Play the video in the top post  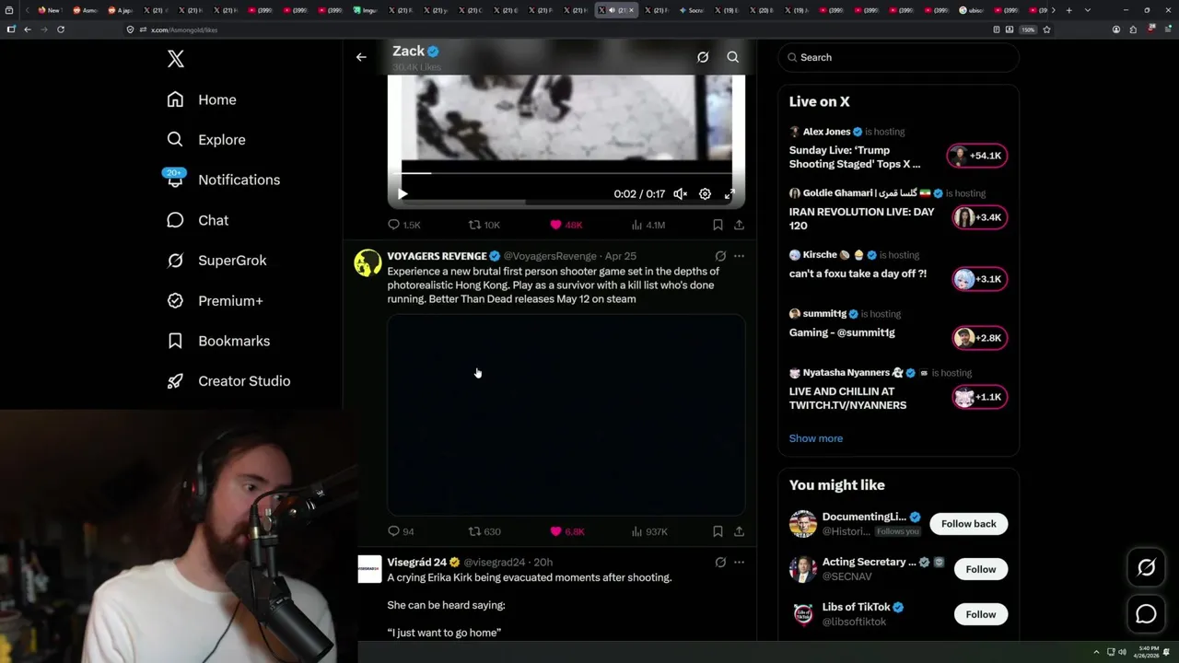(403, 194)
